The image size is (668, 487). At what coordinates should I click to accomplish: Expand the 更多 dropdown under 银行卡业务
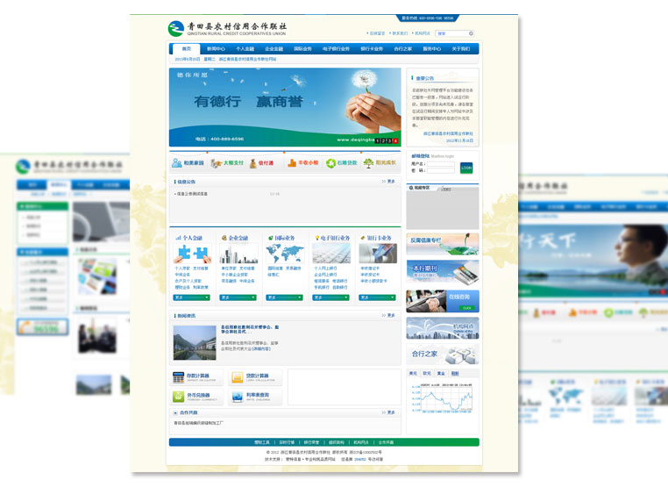(377, 297)
